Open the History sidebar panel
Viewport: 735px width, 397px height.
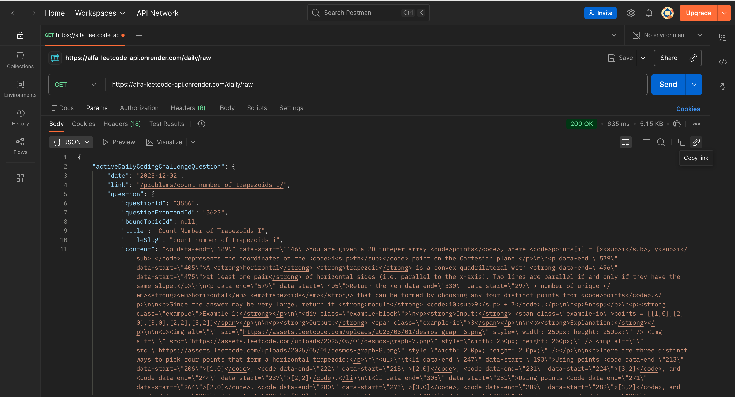(x=20, y=117)
